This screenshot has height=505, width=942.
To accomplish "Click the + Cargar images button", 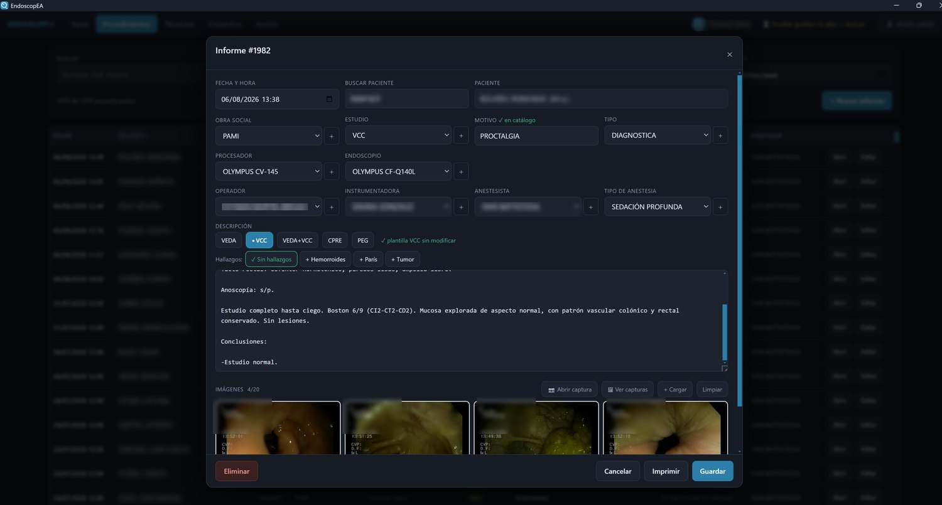I will [x=675, y=390].
